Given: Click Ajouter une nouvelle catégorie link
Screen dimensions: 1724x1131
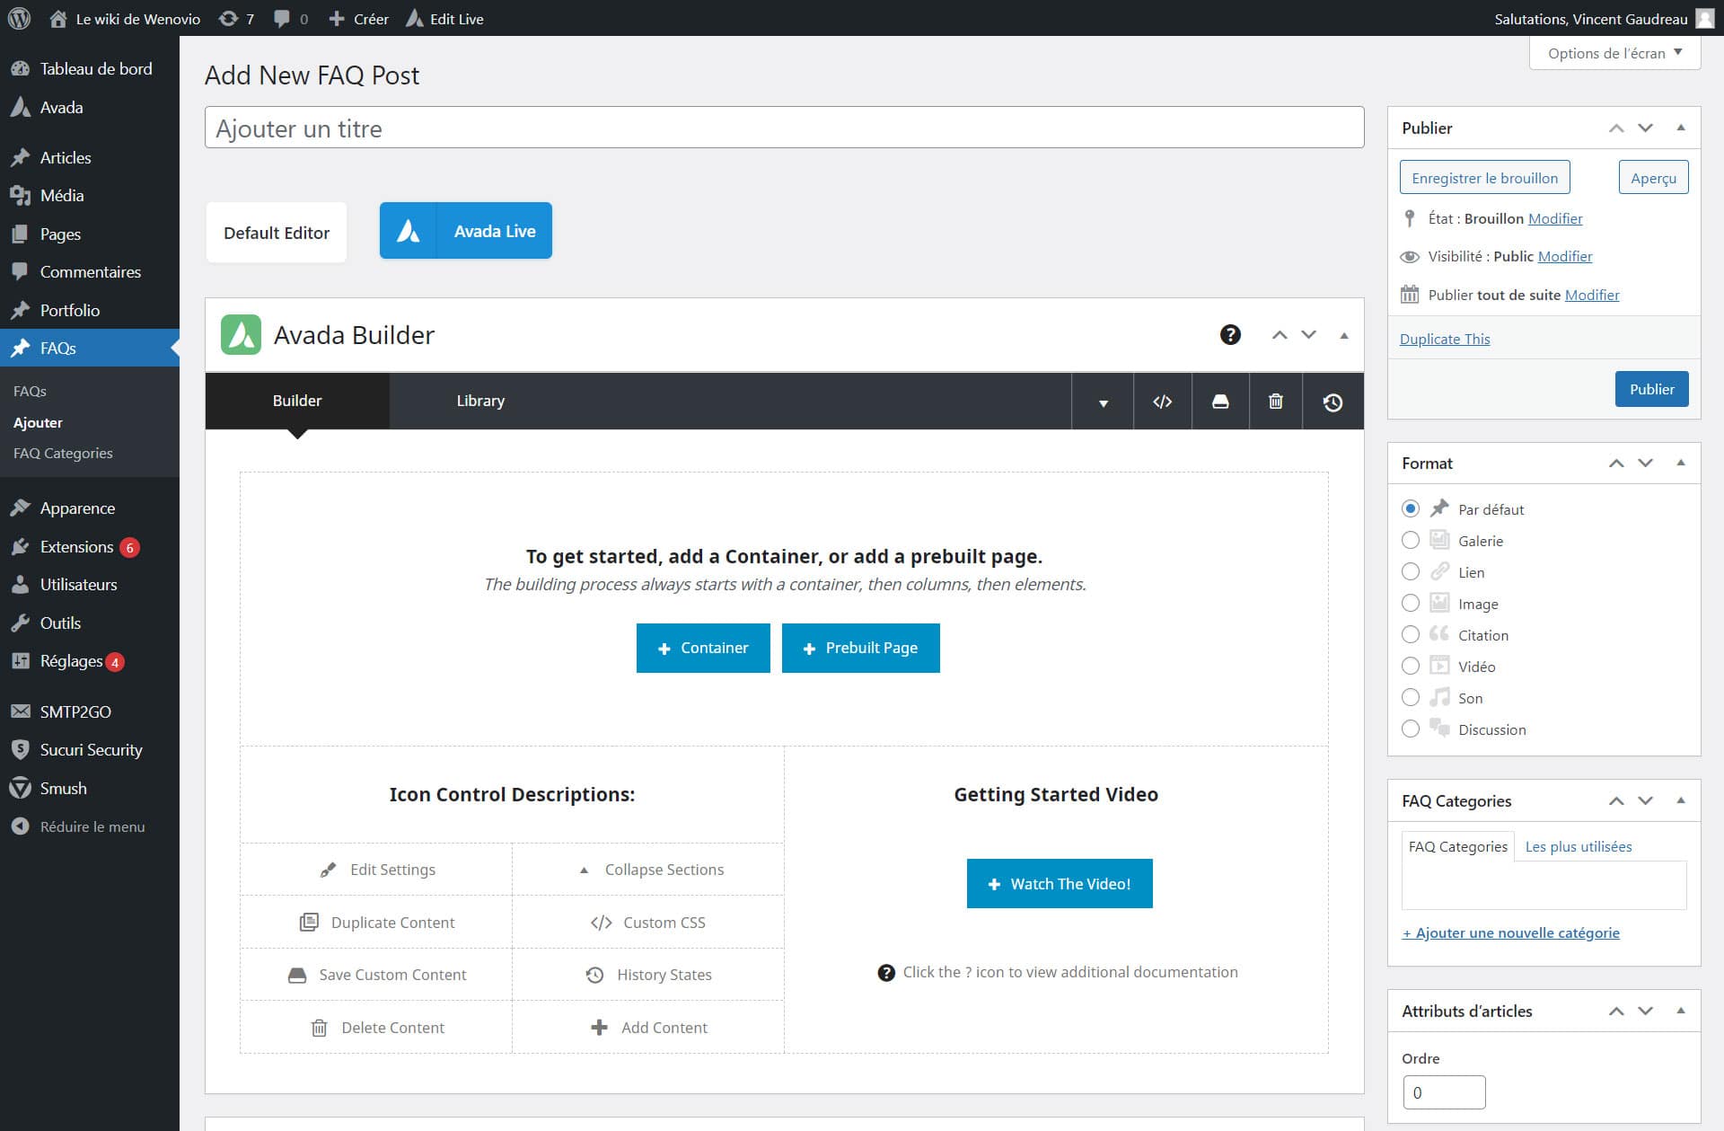Looking at the screenshot, I should (x=1511, y=932).
